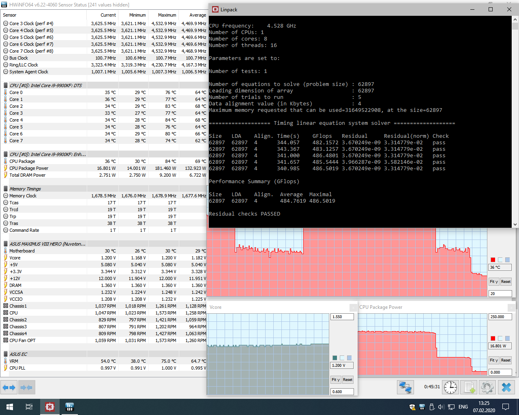Click Reset in CPU Package Power graph

pyautogui.click(x=506, y=360)
